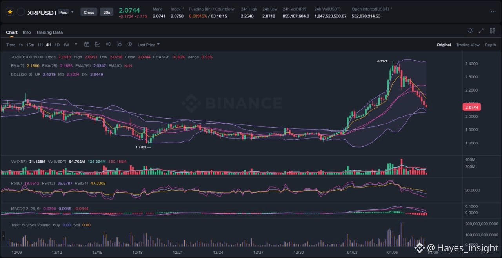Open the XRPUSDT Perp pair selector arrow
Viewport: 502px width, 258px height.
click(73, 12)
